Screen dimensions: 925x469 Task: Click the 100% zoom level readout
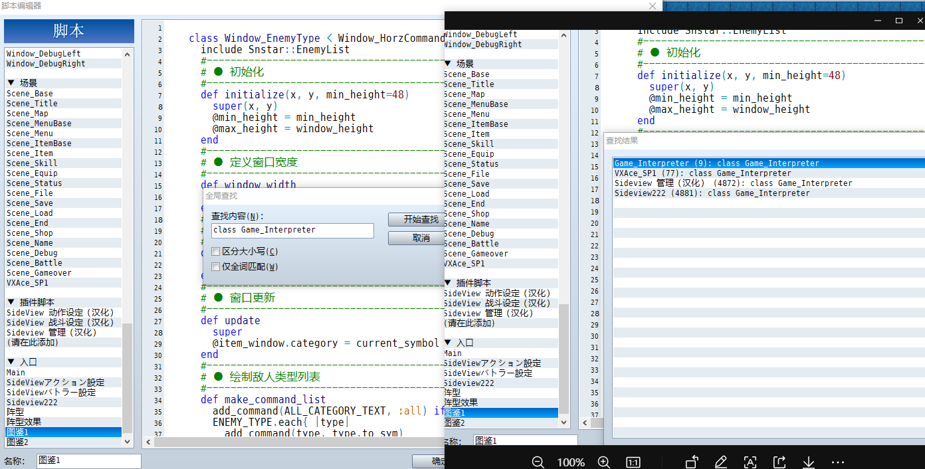571,462
